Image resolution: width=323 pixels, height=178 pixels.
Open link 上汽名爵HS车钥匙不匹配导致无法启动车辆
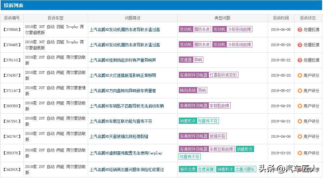(x=127, y=106)
